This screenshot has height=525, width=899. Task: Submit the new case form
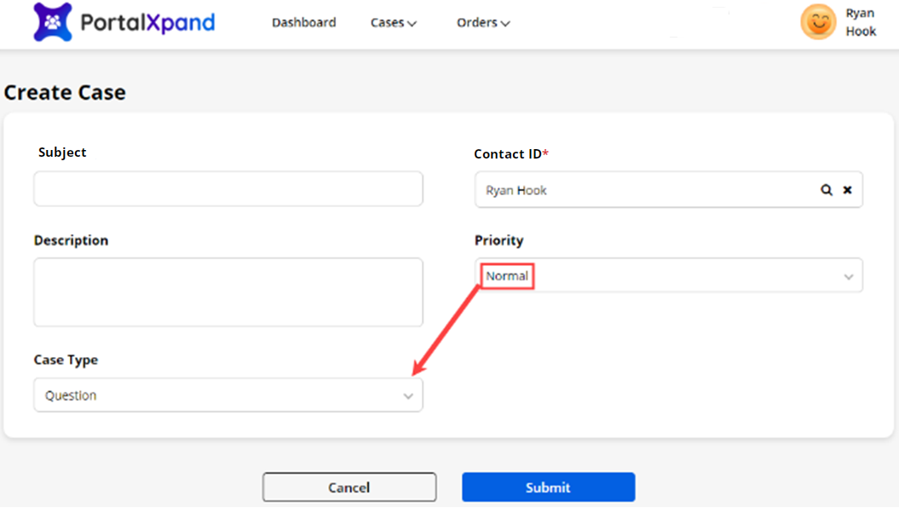tap(548, 487)
